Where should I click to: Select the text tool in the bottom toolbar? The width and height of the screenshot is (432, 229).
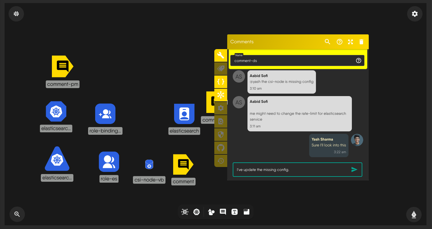coord(234,212)
